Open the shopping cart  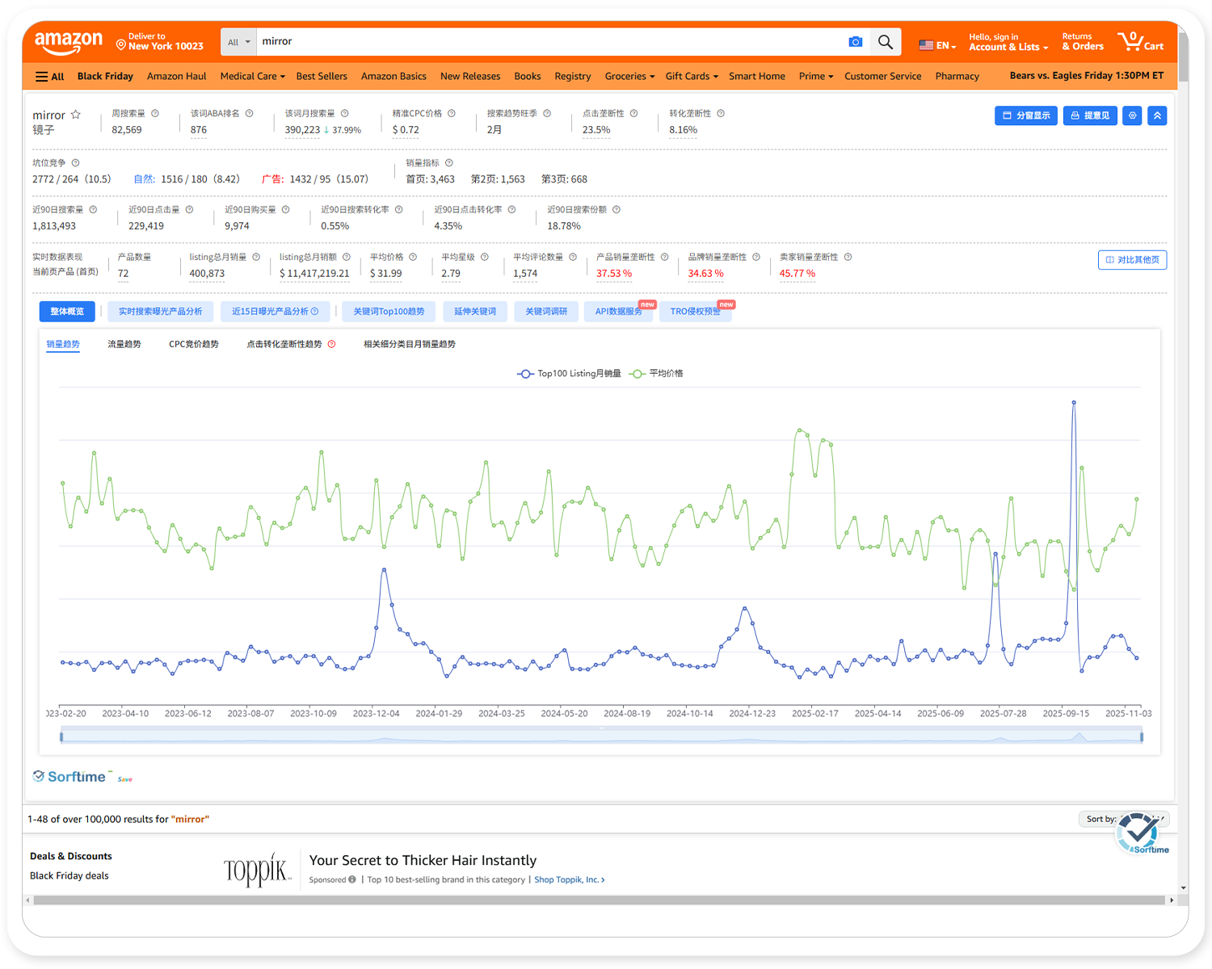(x=1140, y=42)
